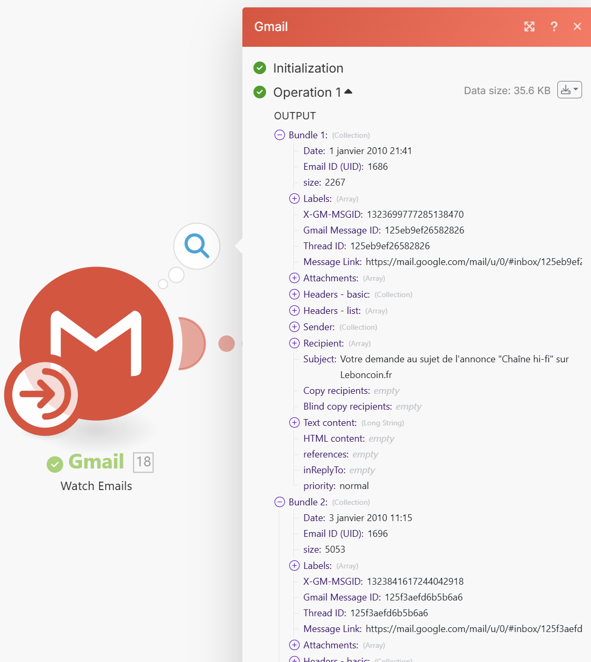Click the Operation 1 success check icon
This screenshot has width=591, height=662.
(x=260, y=92)
